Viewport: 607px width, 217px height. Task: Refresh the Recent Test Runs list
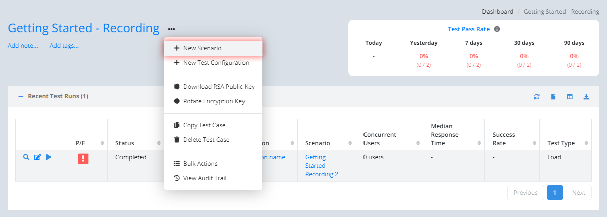click(537, 97)
